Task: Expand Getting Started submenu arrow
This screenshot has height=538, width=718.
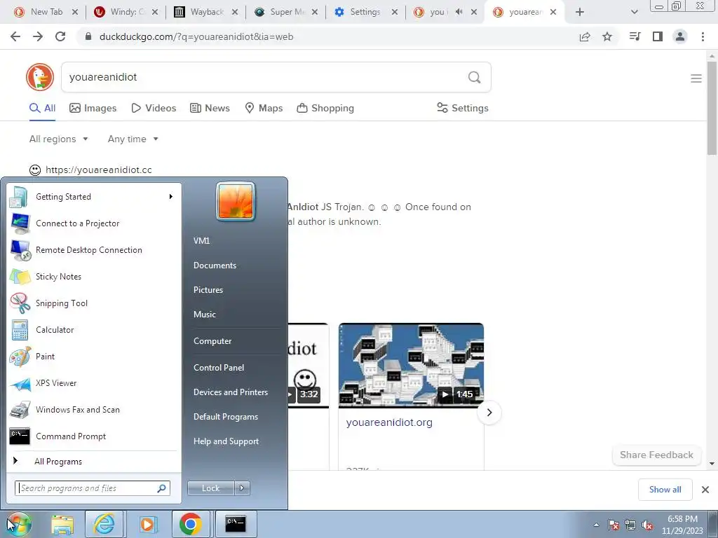Action: click(171, 197)
